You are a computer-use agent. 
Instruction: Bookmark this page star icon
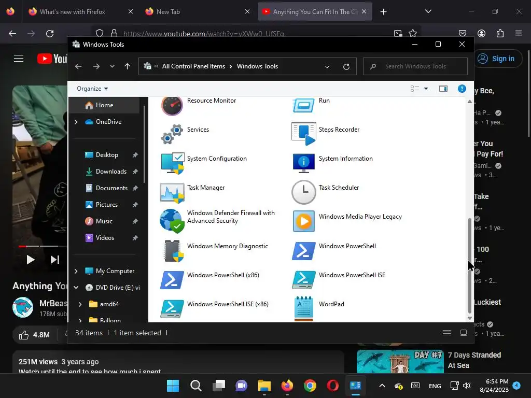coord(412,33)
